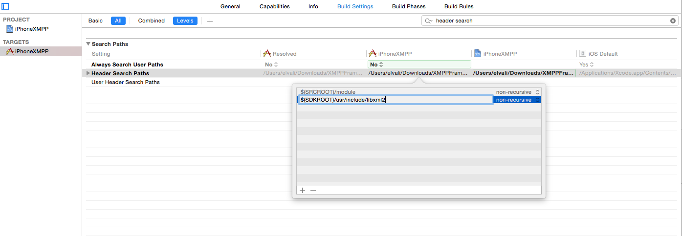Viewport: 682px width, 236px height.
Task: Click the libxml2 path text field
Action: (x=395, y=100)
